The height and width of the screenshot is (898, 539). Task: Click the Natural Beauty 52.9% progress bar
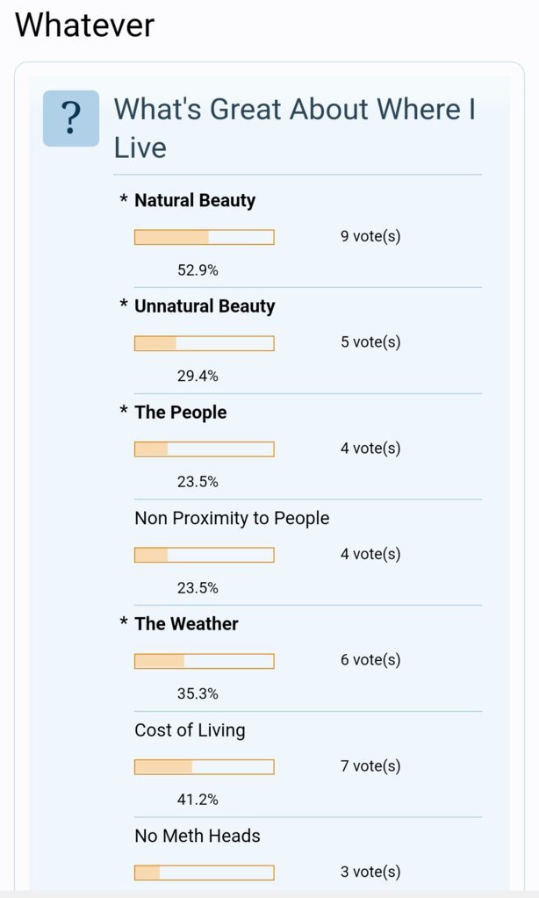click(x=204, y=237)
